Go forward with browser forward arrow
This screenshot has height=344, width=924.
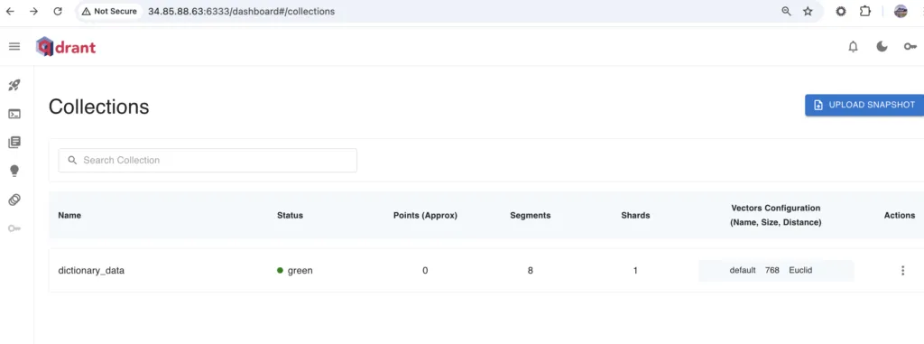pyautogui.click(x=34, y=11)
